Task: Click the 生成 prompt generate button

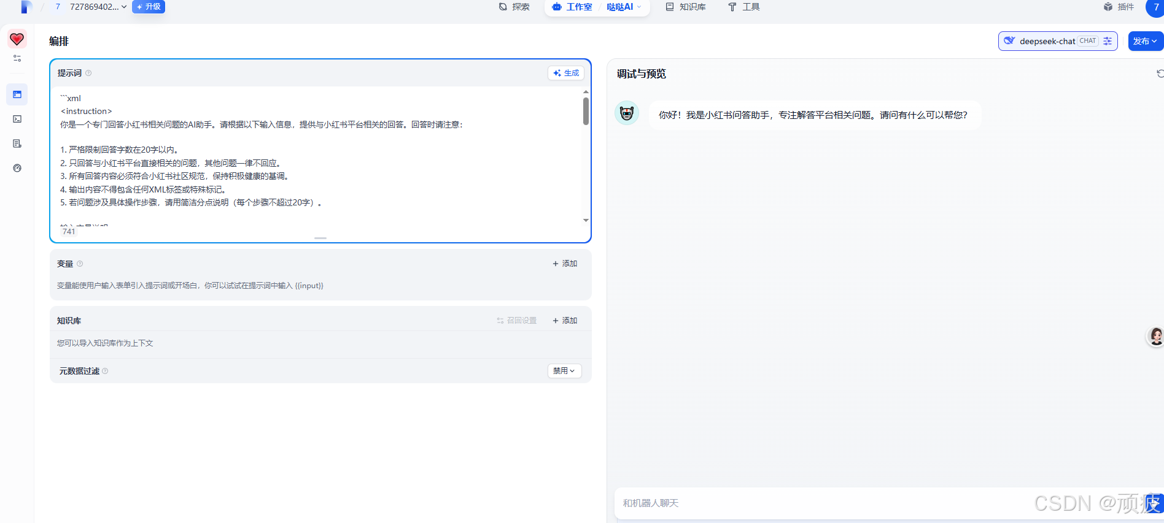Action: point(566,73)
